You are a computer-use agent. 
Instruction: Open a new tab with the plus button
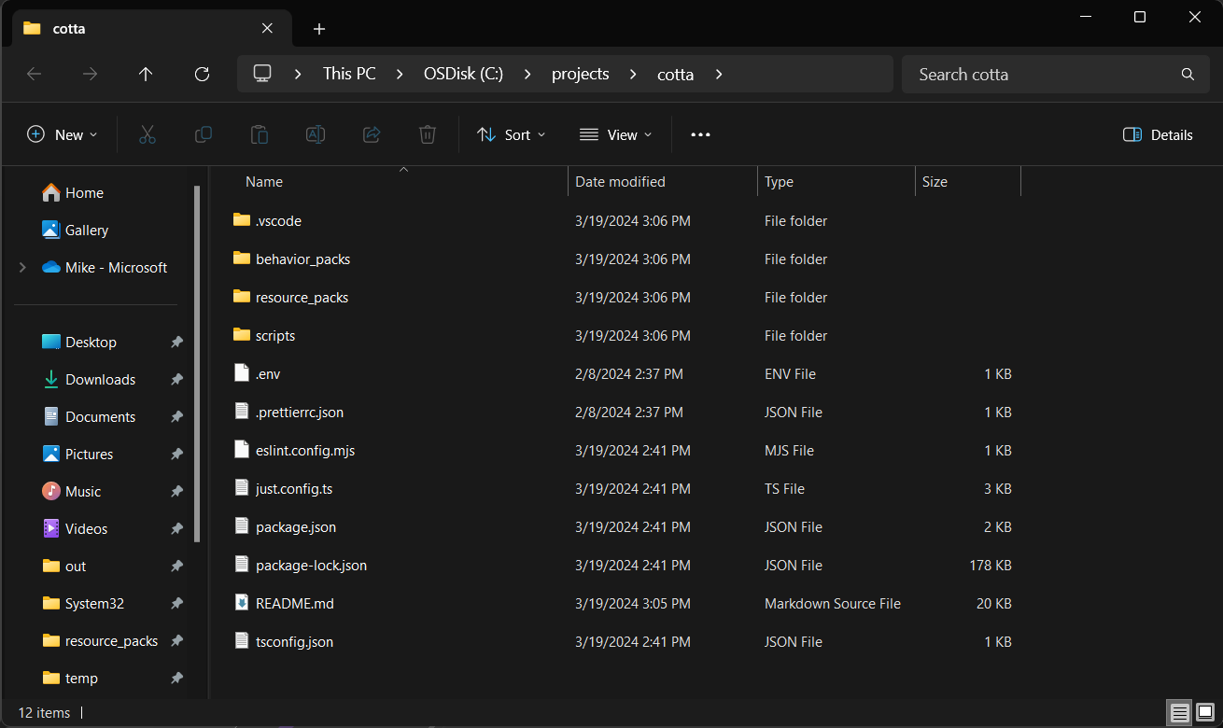(318, 29)
